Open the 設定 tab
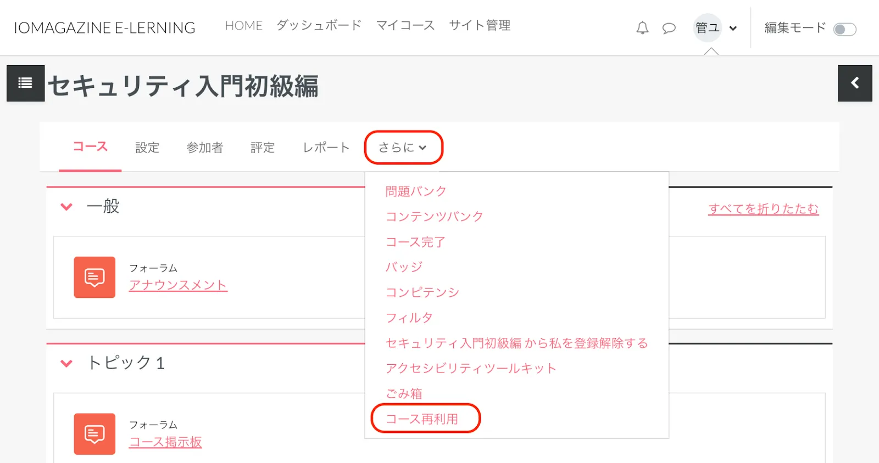879x463 pixels. tap(147, 148)
